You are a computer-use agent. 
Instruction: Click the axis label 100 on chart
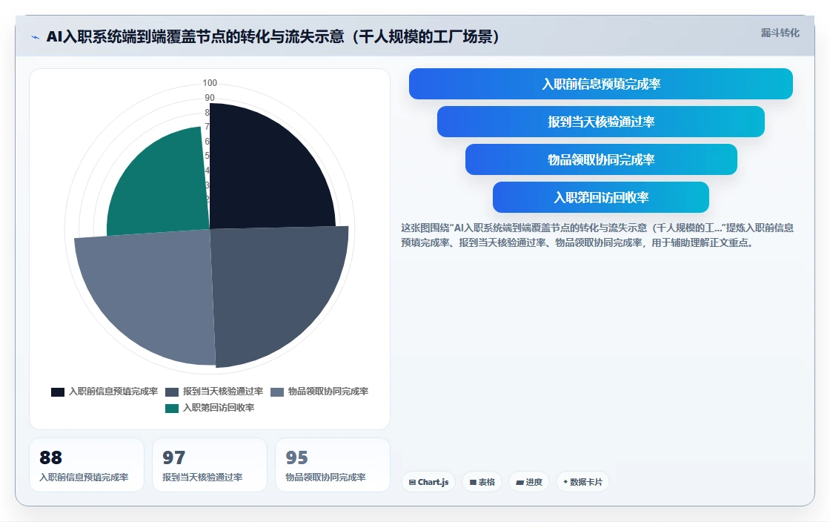pos(210,82)
